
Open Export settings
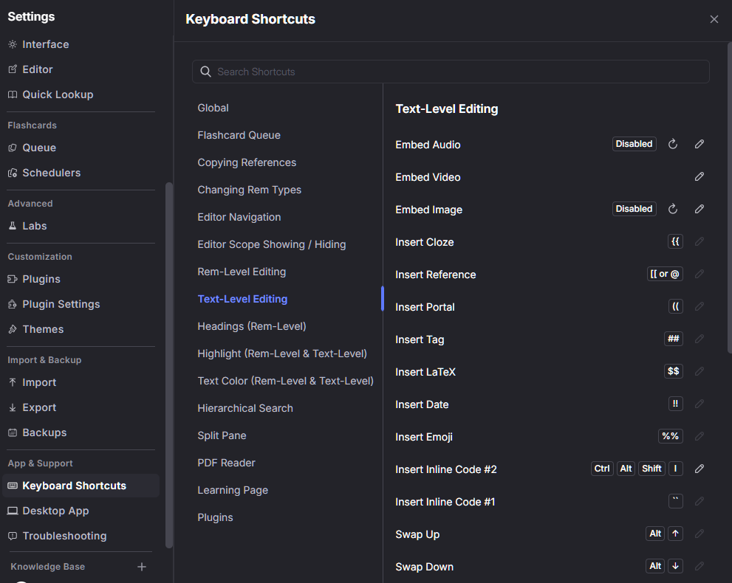(38, 407)
